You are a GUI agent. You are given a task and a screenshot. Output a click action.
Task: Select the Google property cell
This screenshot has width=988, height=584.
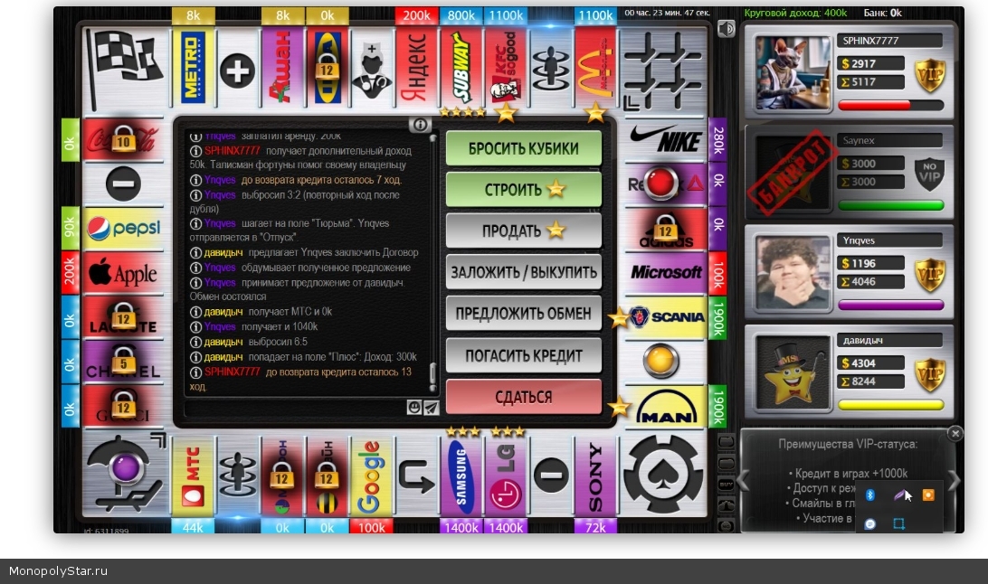coord(372,476)
